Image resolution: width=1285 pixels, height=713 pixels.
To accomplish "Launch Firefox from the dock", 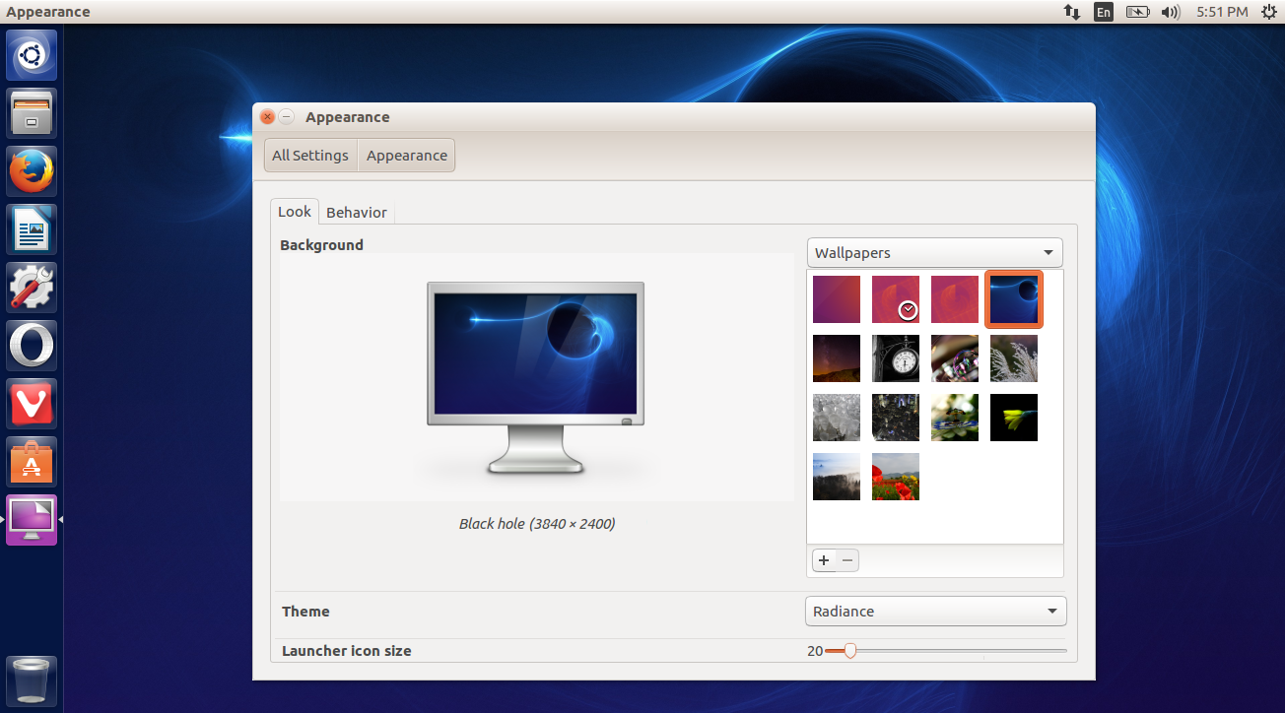I will 31,170.
